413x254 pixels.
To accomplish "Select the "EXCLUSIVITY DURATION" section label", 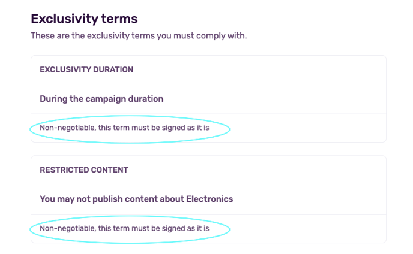I will 86,70.
